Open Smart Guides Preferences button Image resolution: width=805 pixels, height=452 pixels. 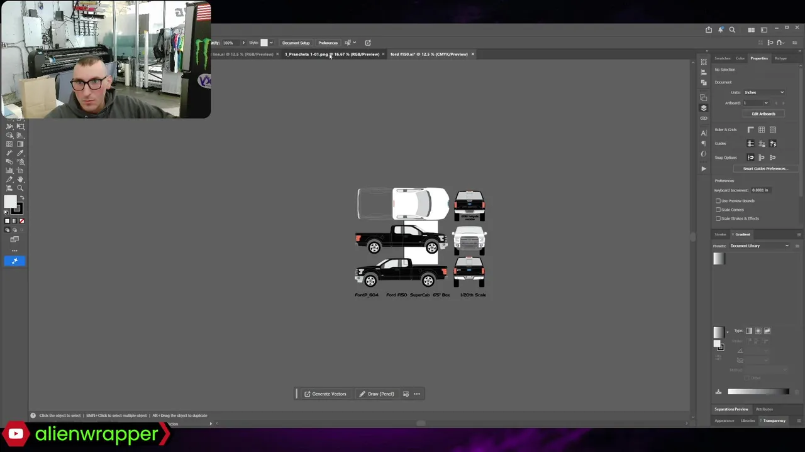pyautogui.click(x=765, y=169)
